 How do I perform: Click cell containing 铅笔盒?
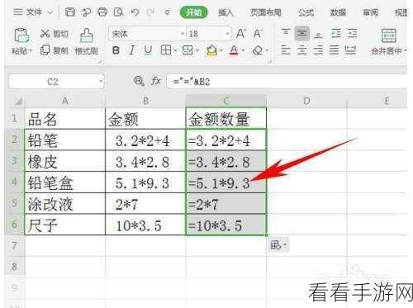coord(65,182)
